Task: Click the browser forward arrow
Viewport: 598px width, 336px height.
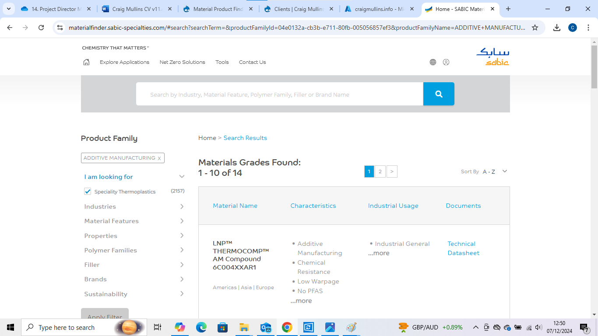Action: click(25, 28)
